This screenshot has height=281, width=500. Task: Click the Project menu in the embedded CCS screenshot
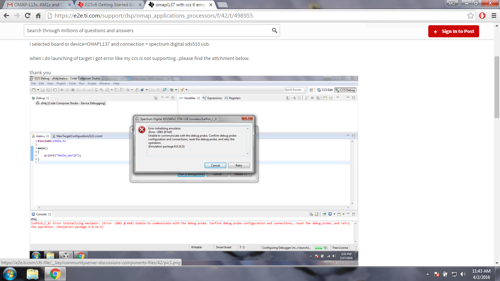[61, 83]
